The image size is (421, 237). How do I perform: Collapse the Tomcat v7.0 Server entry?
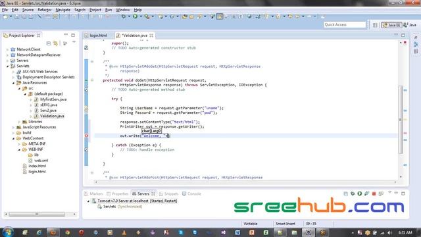tap(88, 201)
